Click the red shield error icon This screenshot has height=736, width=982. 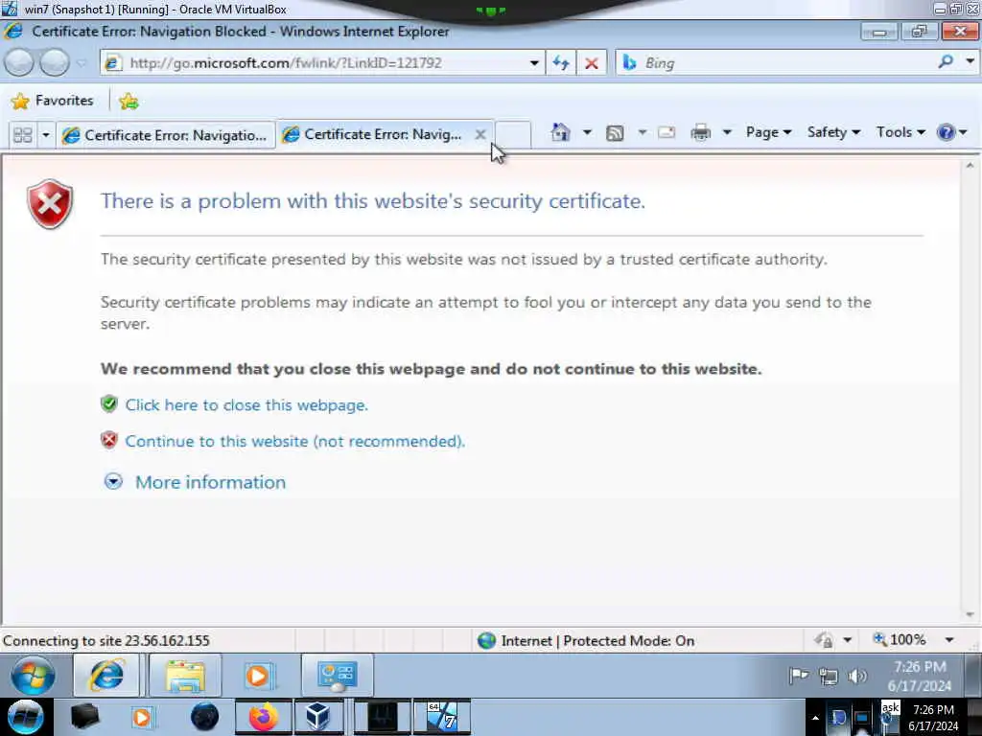click(x=50, y=204)
